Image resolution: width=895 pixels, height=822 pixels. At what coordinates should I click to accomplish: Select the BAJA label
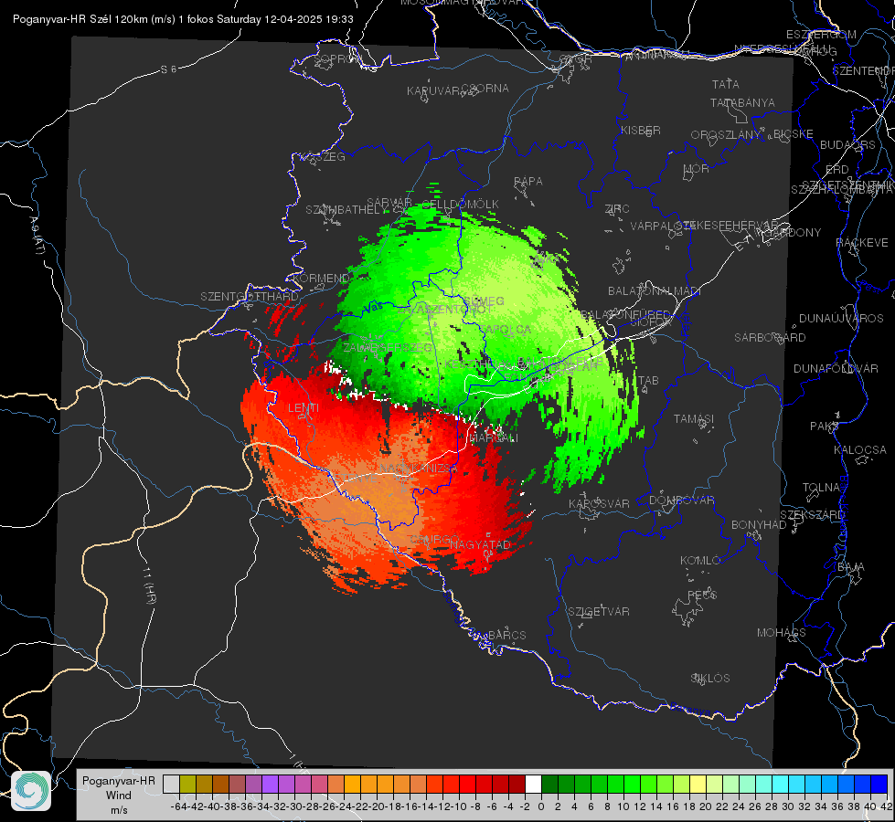point(851,567)
